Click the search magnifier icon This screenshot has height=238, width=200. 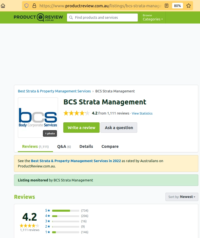pos(71,17)
